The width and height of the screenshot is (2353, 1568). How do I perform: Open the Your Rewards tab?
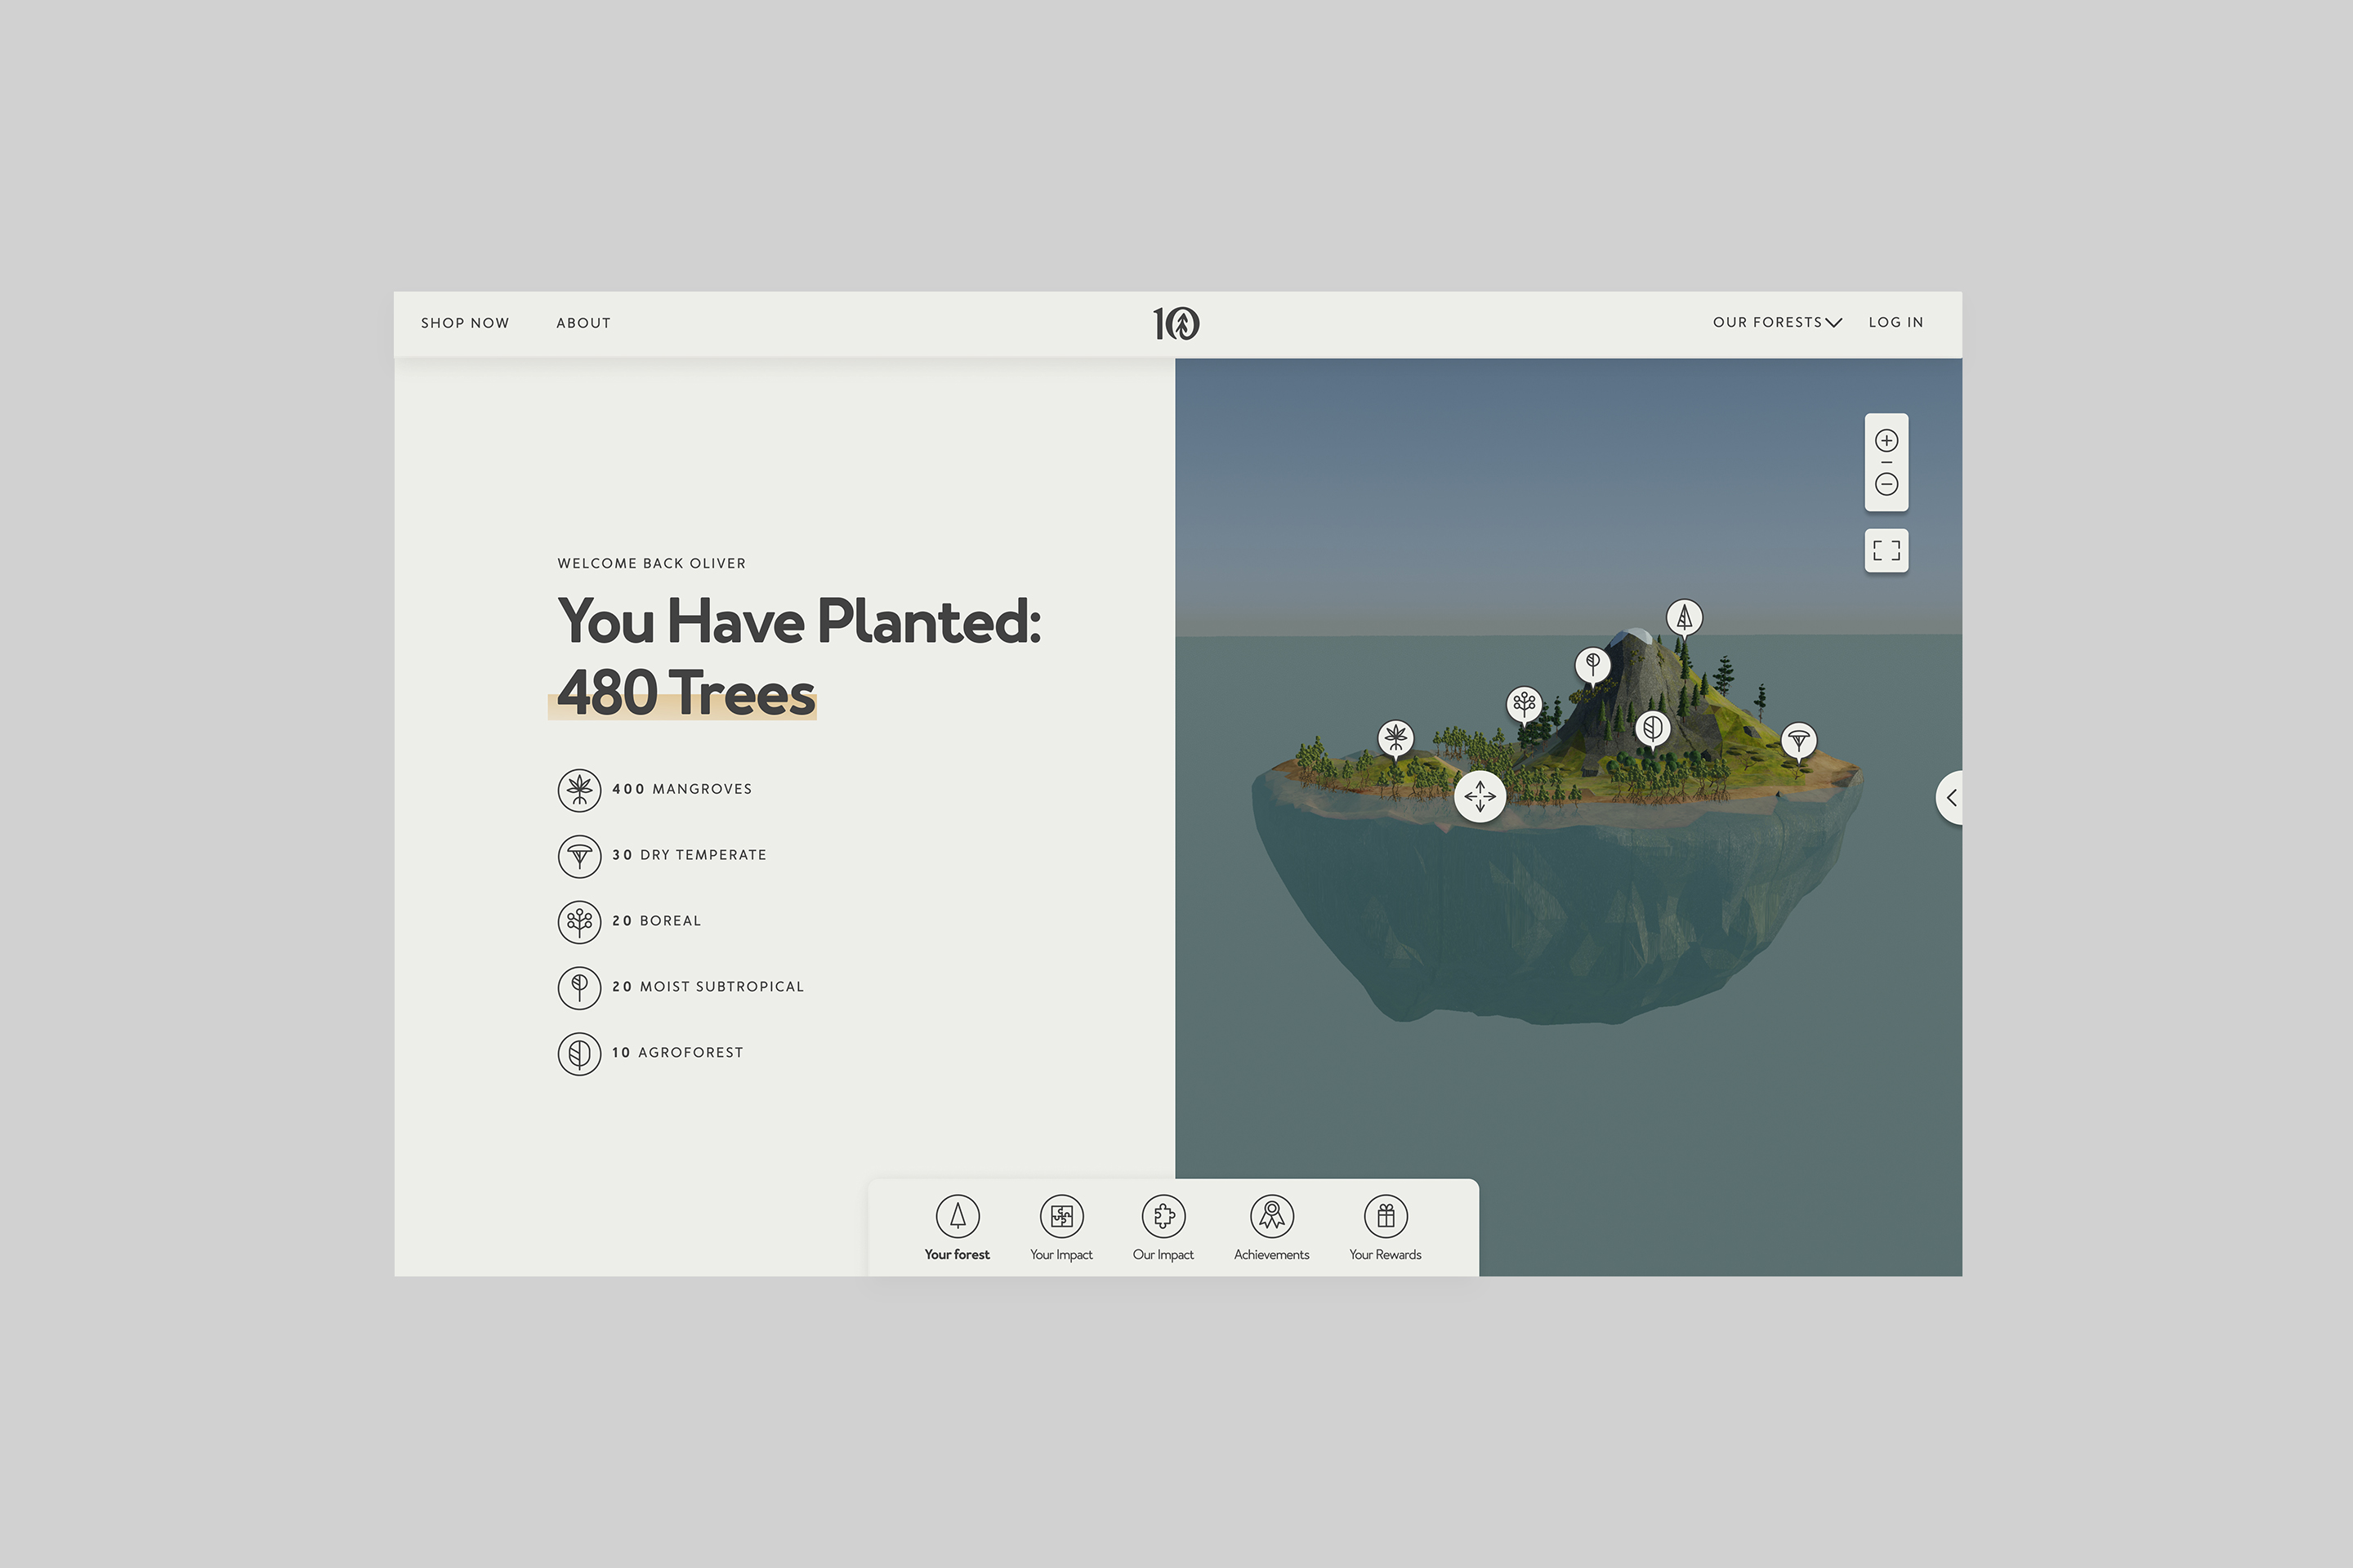1386,1227
